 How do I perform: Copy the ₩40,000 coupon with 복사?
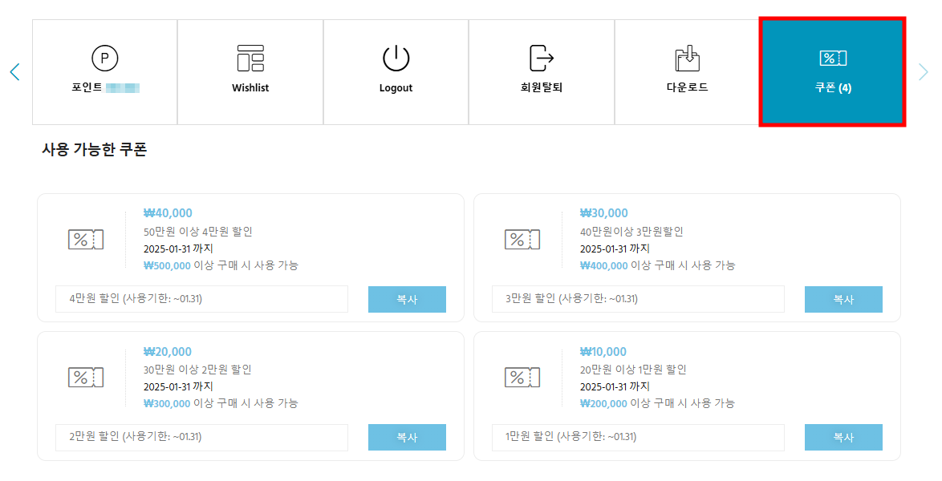[x=407, y=299]
